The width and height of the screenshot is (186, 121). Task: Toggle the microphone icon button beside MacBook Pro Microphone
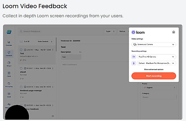[x=134, y=63]
